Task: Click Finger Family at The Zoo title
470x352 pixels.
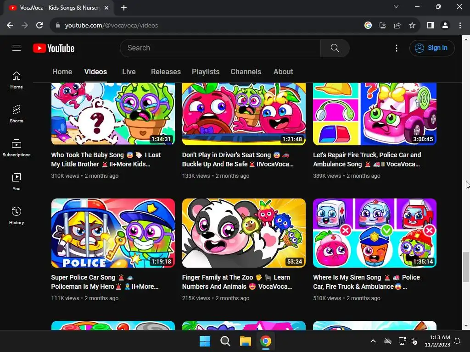Action: [237, 282]
